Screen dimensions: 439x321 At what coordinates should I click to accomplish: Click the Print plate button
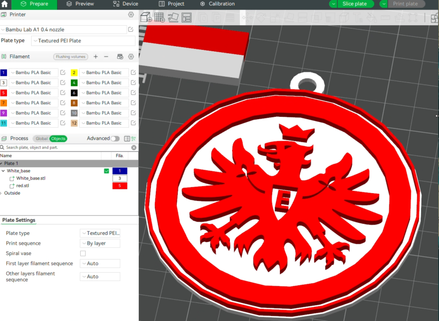pyautogui.click(x=405, y=4)
